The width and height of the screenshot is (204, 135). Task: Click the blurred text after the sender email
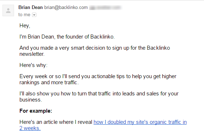click(x=105, y=8)
